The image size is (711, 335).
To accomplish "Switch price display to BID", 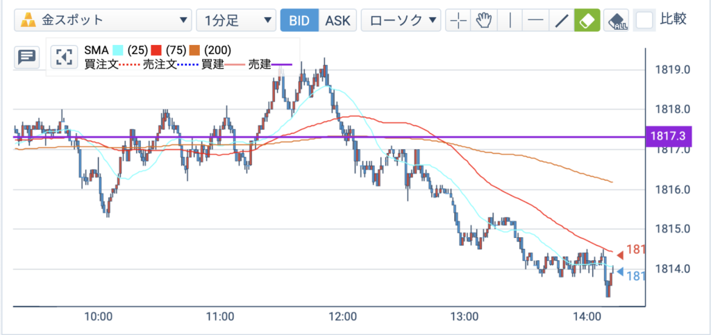I will coord(299,20).
